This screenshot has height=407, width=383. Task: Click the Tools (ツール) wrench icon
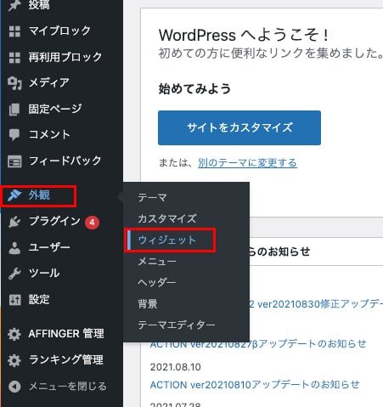click(x=14, y=274)
